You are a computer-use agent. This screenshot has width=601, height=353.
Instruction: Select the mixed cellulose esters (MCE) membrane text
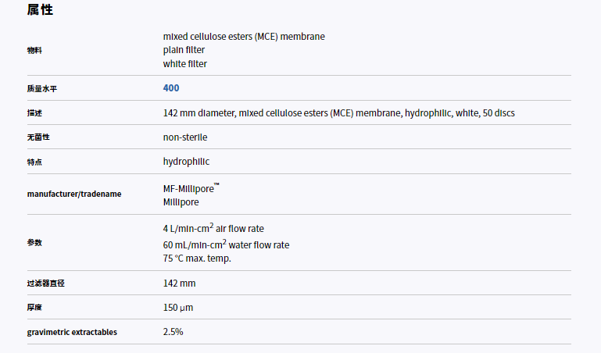point(244,37)
